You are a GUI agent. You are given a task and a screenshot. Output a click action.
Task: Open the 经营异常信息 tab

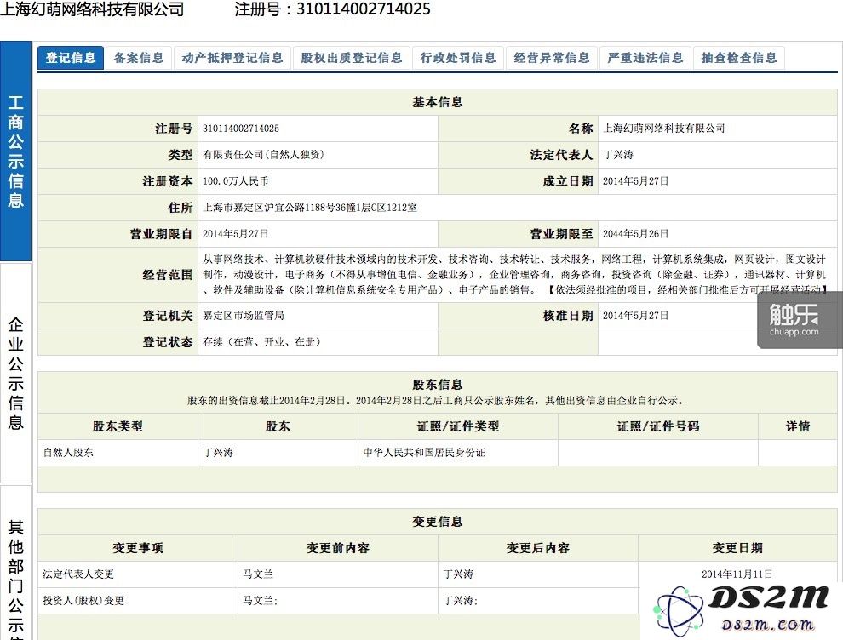click(x=552, y=58)
